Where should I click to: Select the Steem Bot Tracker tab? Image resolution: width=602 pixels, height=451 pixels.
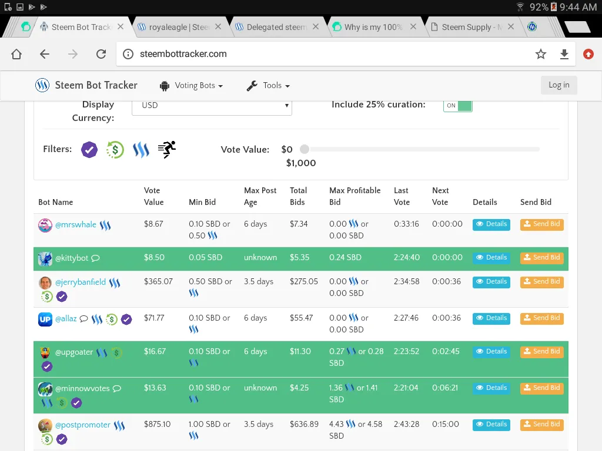(x=81, y=27)
